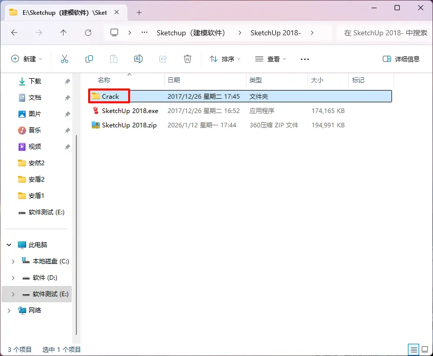This screenshot has width=433, height=356.
Task: Open the 安盾2 folder in sidebar
Action: [36, 180]
